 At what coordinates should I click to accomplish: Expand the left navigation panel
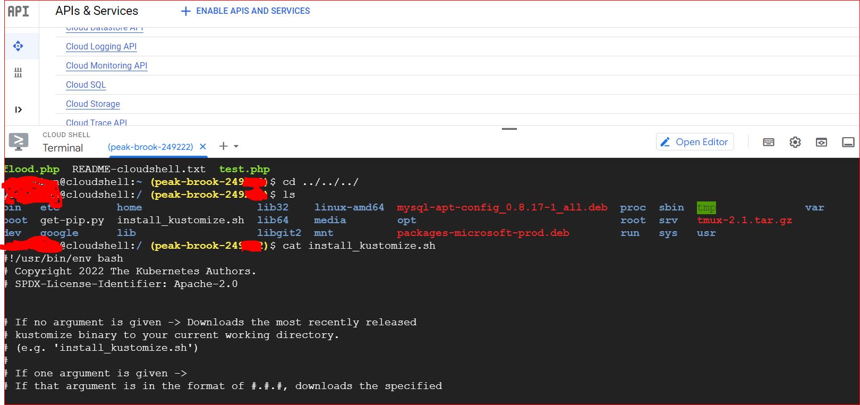(18, 109)
